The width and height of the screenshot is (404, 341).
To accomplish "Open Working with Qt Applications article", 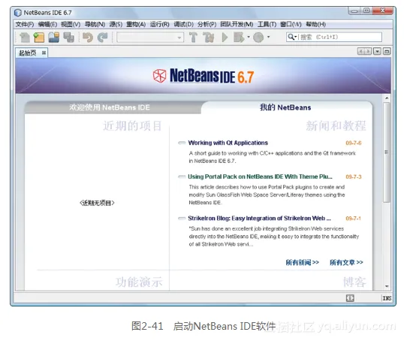I will coord(228,143).
